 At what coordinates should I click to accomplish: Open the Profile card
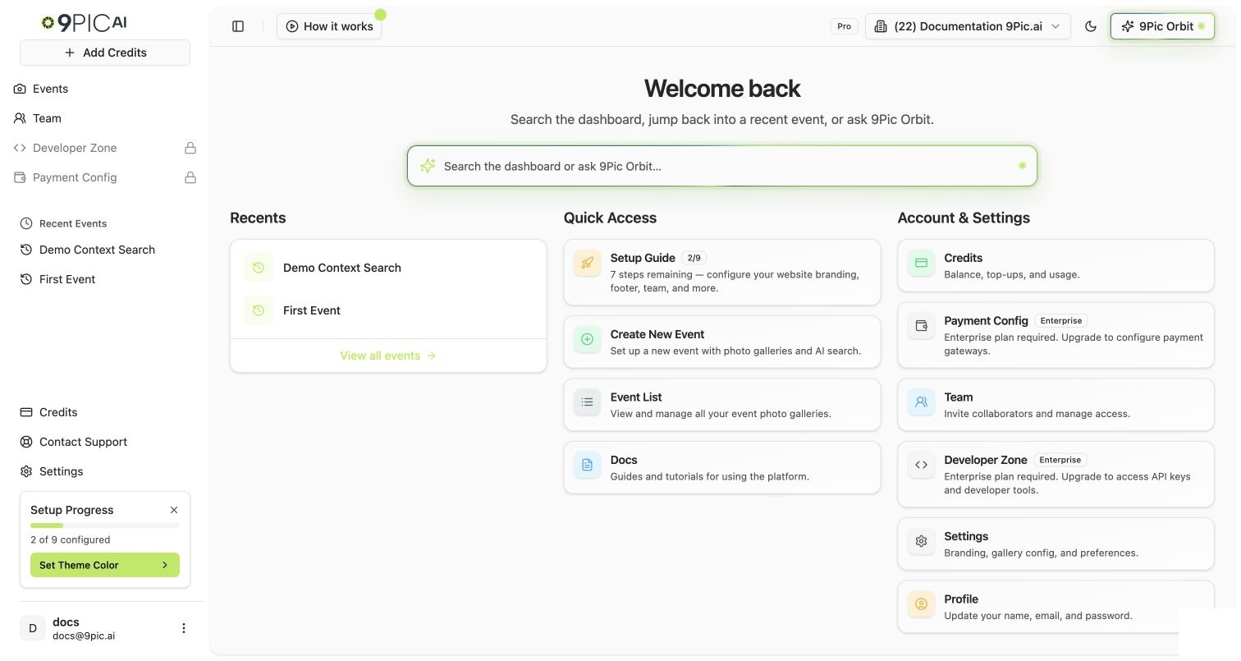(1056, 607)
